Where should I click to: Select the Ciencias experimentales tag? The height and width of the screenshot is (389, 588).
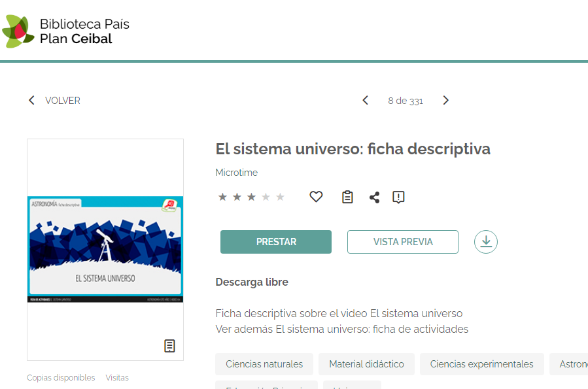482,364
